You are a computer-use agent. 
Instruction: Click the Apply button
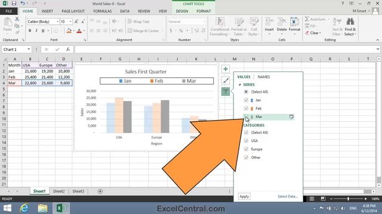(x=244, y=197)
